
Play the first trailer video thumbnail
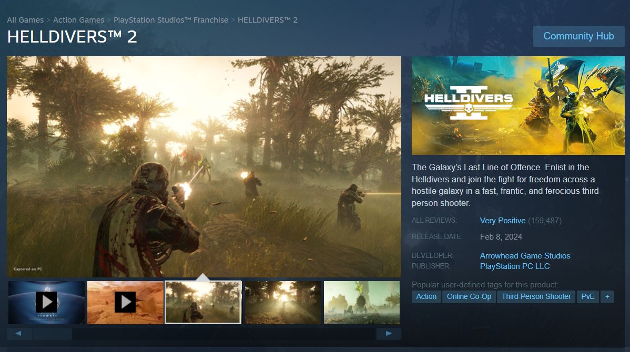click(x=46, y=302)
